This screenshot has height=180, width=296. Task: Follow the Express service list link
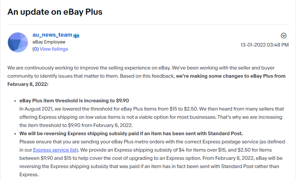56,150
